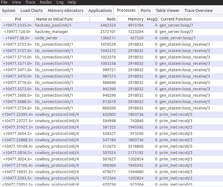Click the Reds value 479677
Viewport: 223px width, 187px height.
(x=109, y=172)
